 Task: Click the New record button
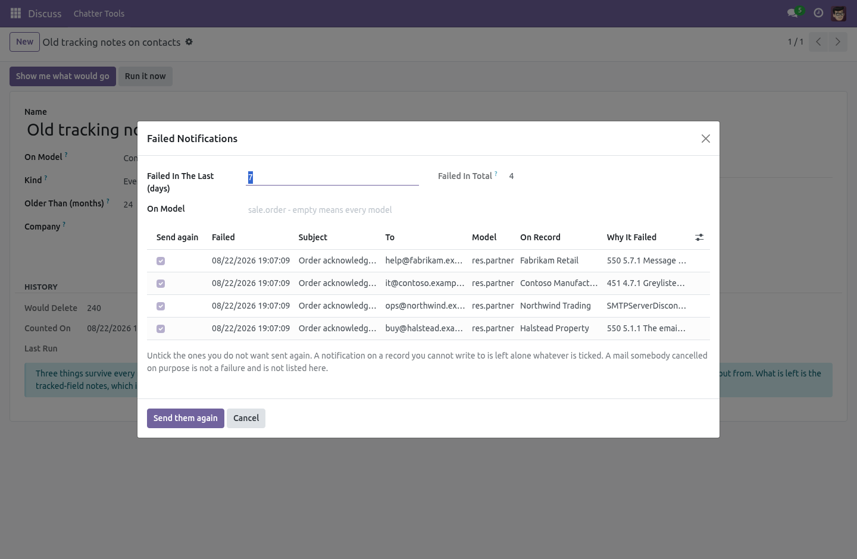pos(25,42)
